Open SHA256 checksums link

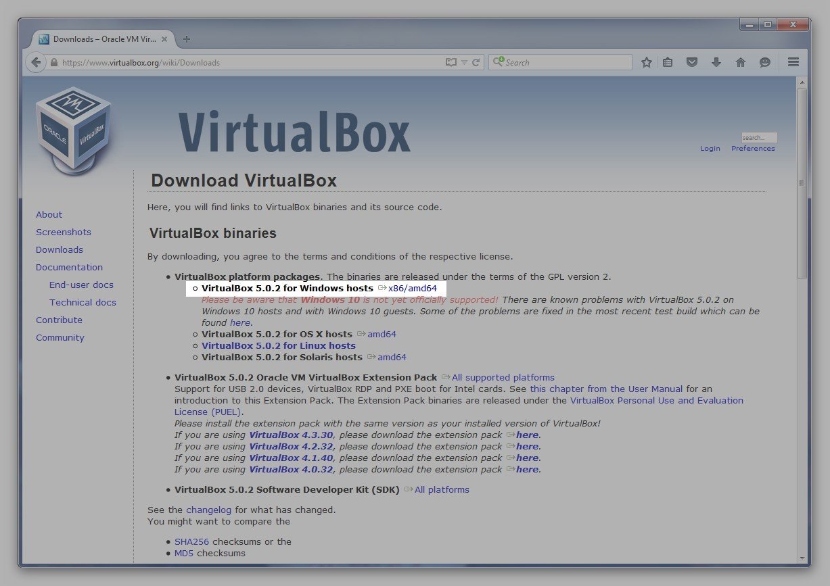pos(191,541)
